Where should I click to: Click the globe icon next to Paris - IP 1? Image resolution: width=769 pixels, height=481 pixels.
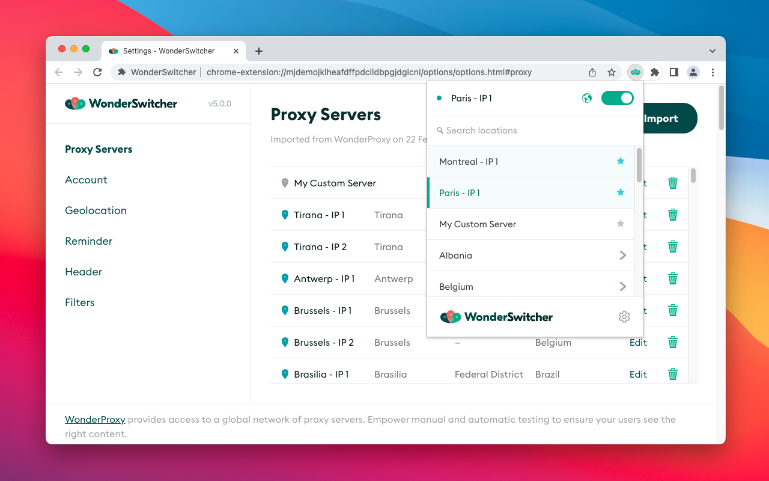(x=587, y=98)
